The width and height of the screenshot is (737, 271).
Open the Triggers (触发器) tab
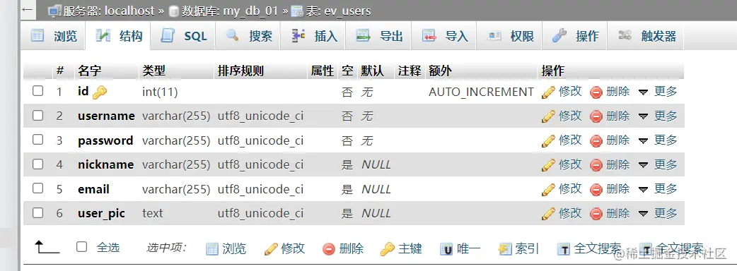646,36
